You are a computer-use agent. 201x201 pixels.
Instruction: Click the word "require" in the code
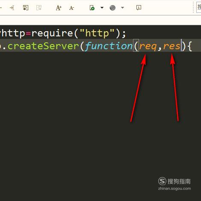pyautogui.click(x=52, y=33)
